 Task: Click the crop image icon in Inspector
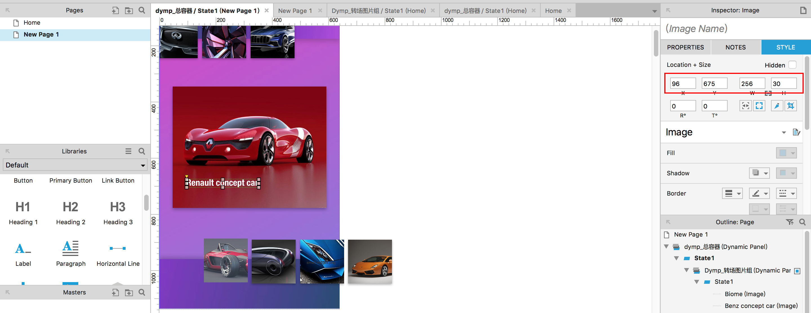(x=790, y=106)
